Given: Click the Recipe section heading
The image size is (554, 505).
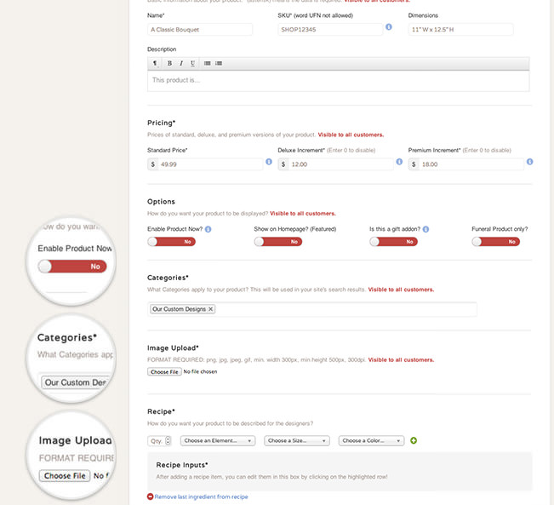Looking at the screenshot, I should [161, 411].
